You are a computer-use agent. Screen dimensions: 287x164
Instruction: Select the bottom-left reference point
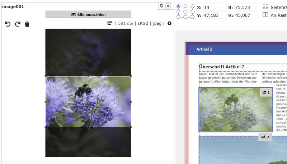coord(178,17)
